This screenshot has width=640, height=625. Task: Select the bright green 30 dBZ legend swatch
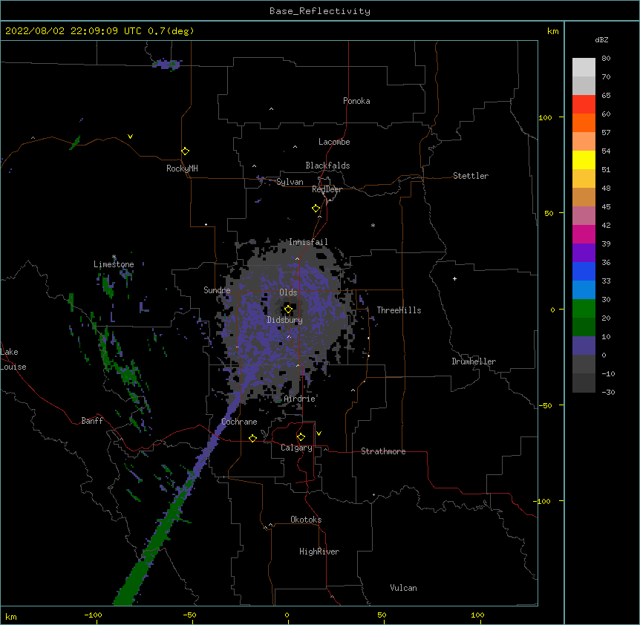coord(584,308)
